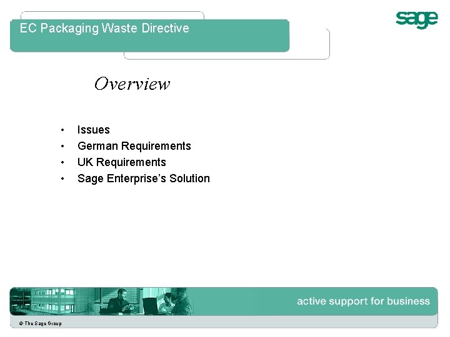Select the 'German Requirements' bullet
Viewport: 450px width, 337px height.
(134, 146)
